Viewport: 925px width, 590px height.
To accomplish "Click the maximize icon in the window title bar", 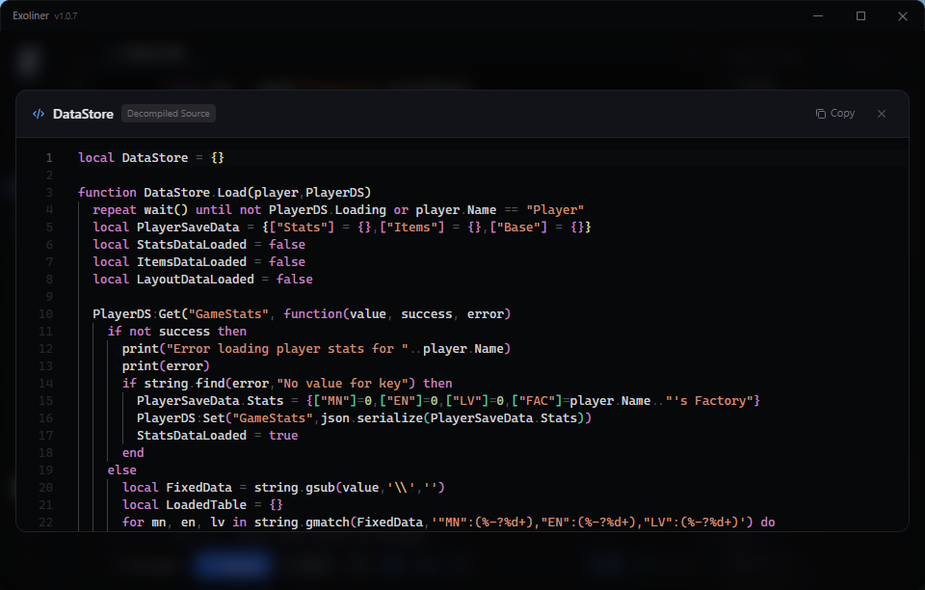I will click(x=860, y=15).
